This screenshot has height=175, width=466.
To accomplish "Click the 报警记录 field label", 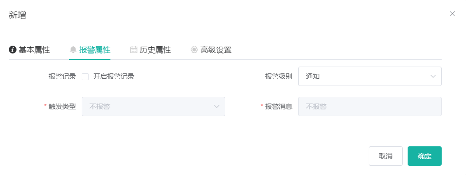I will point(62,77).
